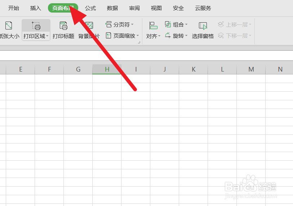
Task: Open 打印标题 via its label
Action: coord(63,36)
